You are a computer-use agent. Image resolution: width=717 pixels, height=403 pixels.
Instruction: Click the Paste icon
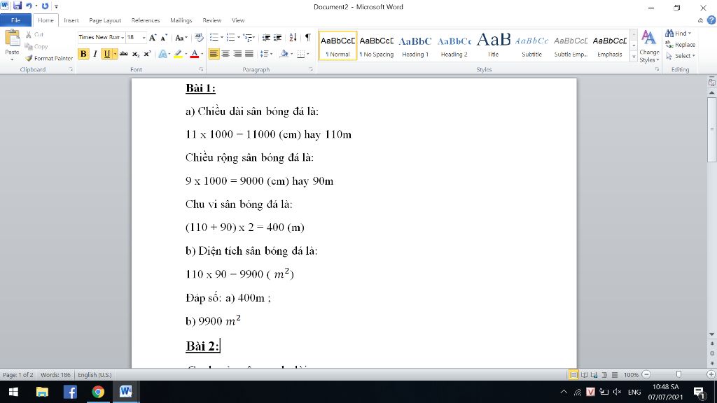13,39
